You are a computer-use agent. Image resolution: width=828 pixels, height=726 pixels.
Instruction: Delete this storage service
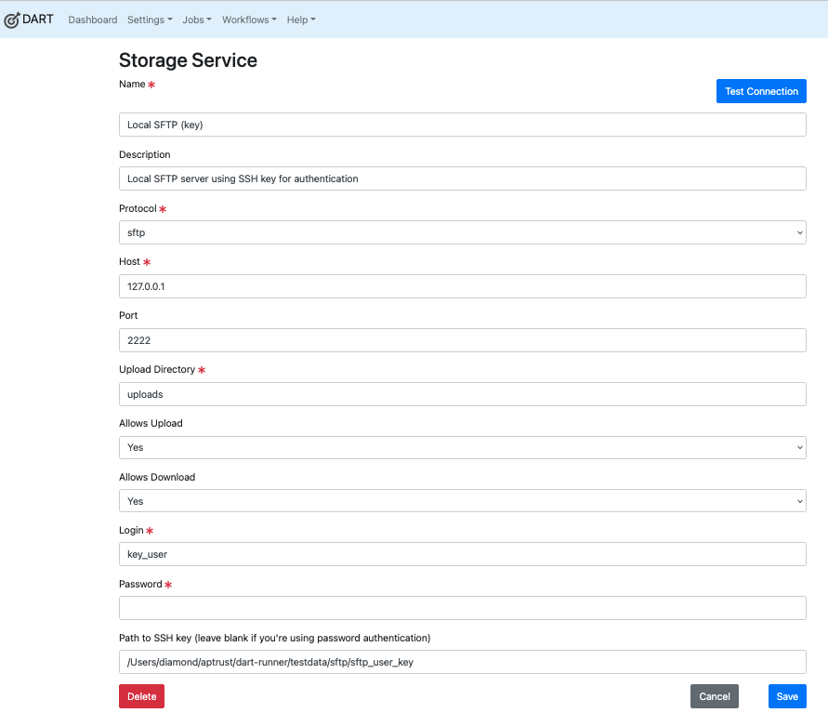(x=140, y=695)
